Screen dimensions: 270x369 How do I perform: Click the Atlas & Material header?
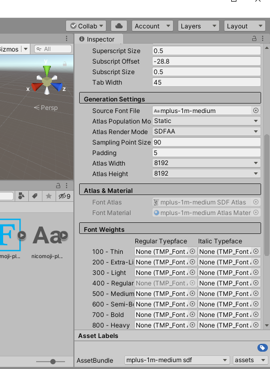point(170,189)
